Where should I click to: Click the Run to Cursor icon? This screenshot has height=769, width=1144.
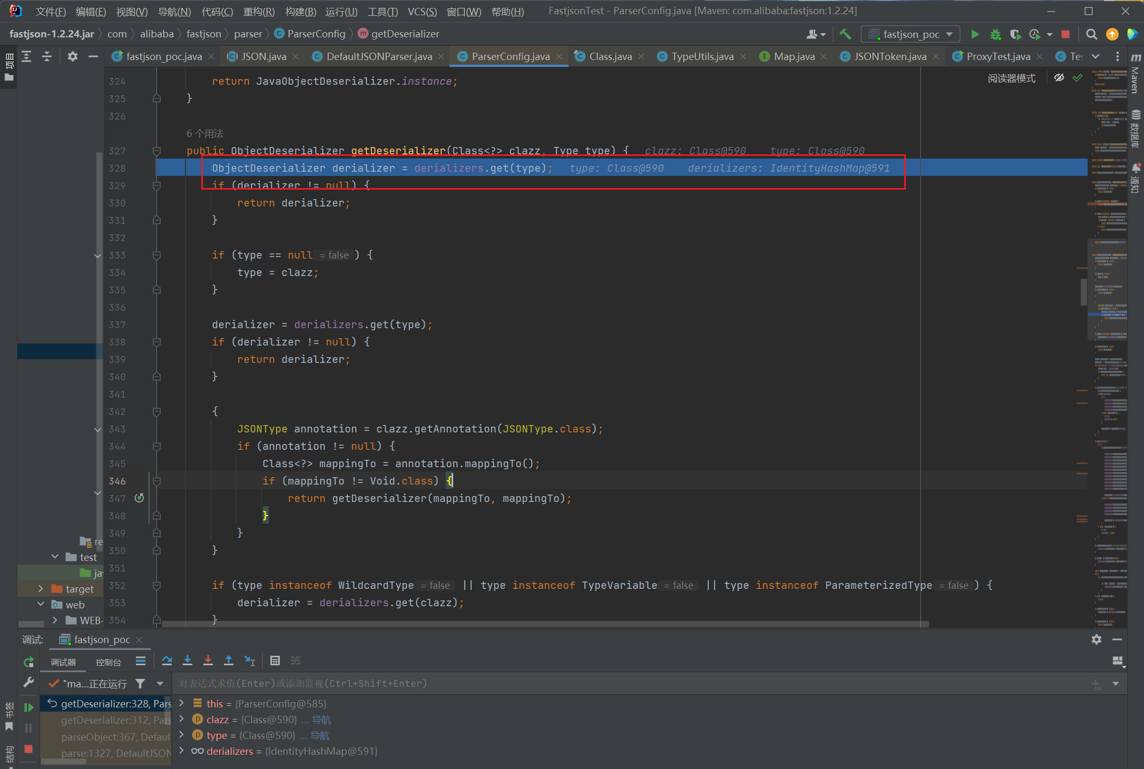pos(250,660)
